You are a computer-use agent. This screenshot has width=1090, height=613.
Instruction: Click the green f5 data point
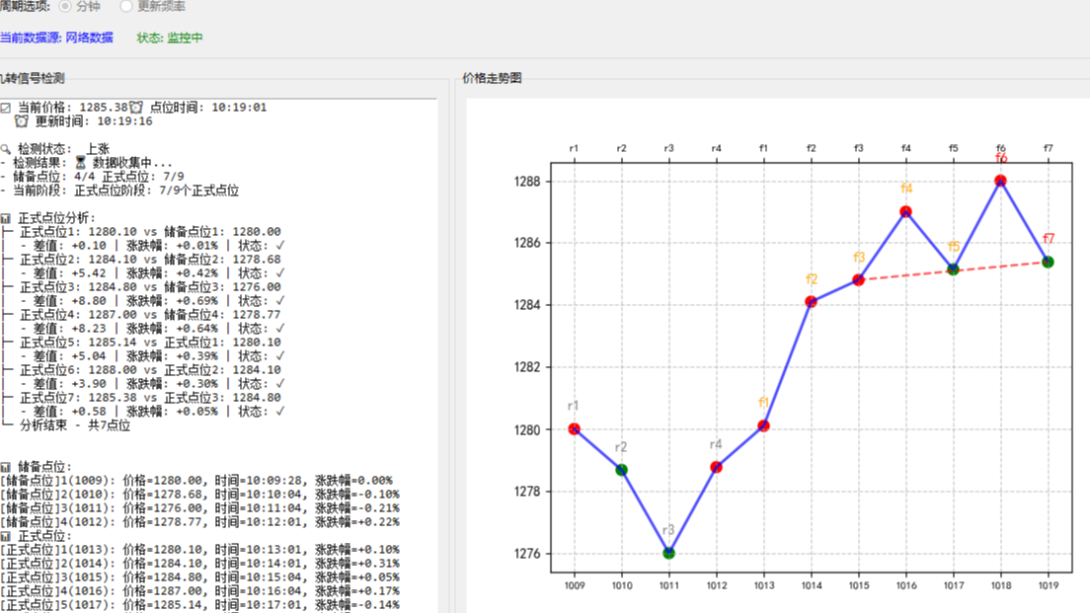(x=953, y=269)
